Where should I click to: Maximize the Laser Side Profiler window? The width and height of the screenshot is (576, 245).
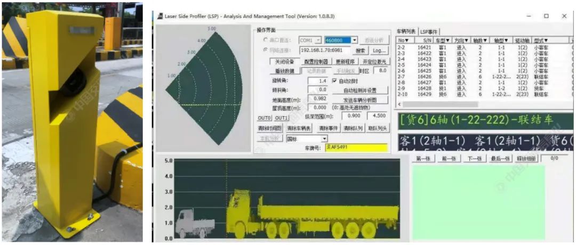[x=546, y=16]
